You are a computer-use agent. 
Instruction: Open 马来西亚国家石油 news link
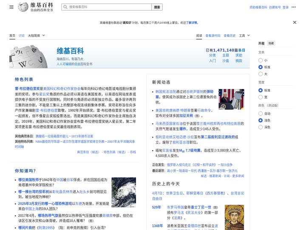click(169, 124)
